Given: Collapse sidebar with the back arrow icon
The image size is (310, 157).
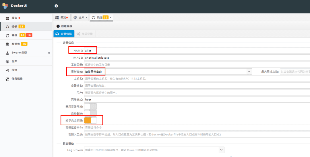Looking at the screenshot, I should pyautogui.click(x=56, y=6).
